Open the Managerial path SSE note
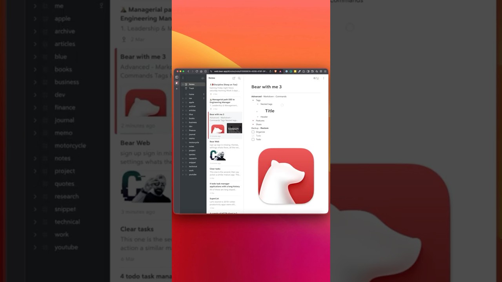Image resolution: width=502 pixels, height=282 pixels. [225, 104]
